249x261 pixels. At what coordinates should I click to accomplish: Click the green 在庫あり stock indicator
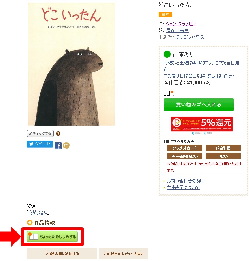click(x=167, y=54)
